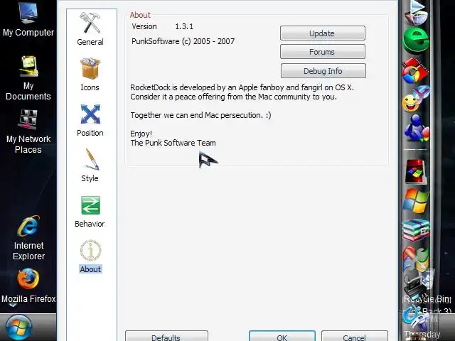Select the My Computer desktop icon
Screen dimensions: 455x341
pyautogui.click(x=28, y=20)
